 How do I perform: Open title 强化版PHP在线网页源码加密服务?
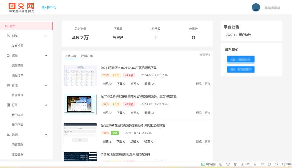133,125
